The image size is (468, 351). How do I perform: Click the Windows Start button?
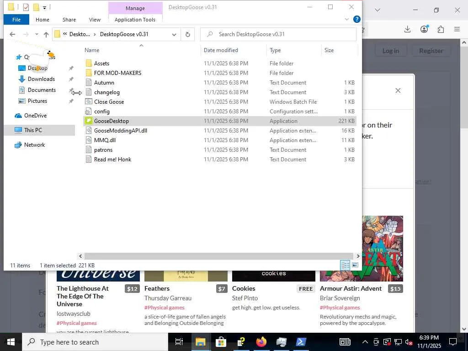click(x=11, y=342)
